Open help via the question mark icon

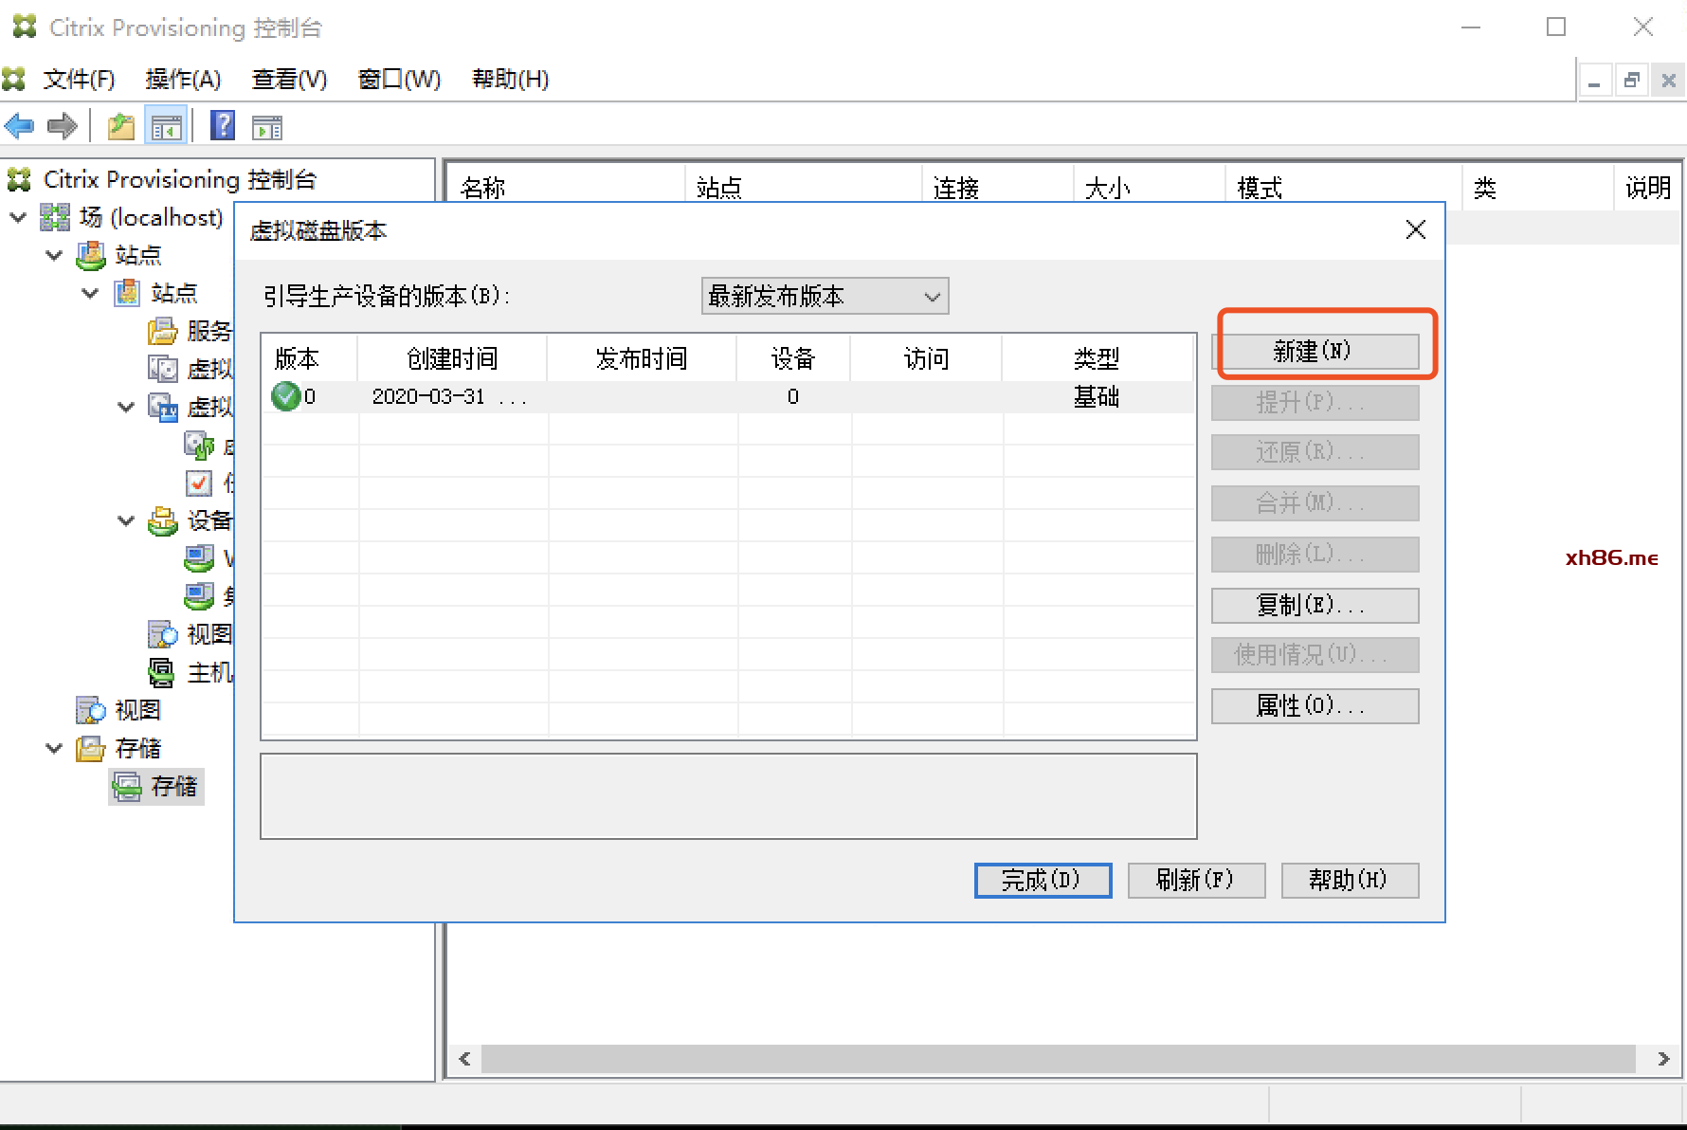coord(223,126)
